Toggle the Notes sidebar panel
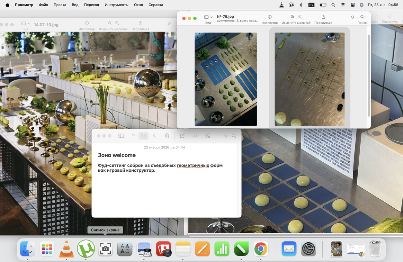403x262 pixels. click(121, 136)
